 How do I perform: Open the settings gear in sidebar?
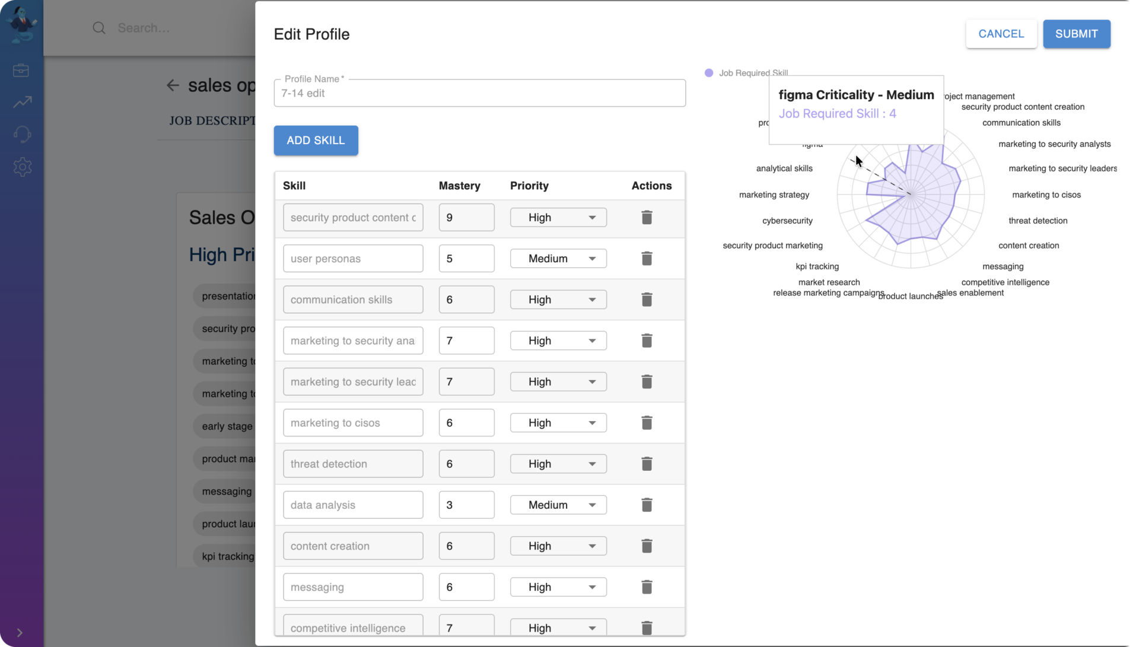pyautogui.click(x=23, y=167)
